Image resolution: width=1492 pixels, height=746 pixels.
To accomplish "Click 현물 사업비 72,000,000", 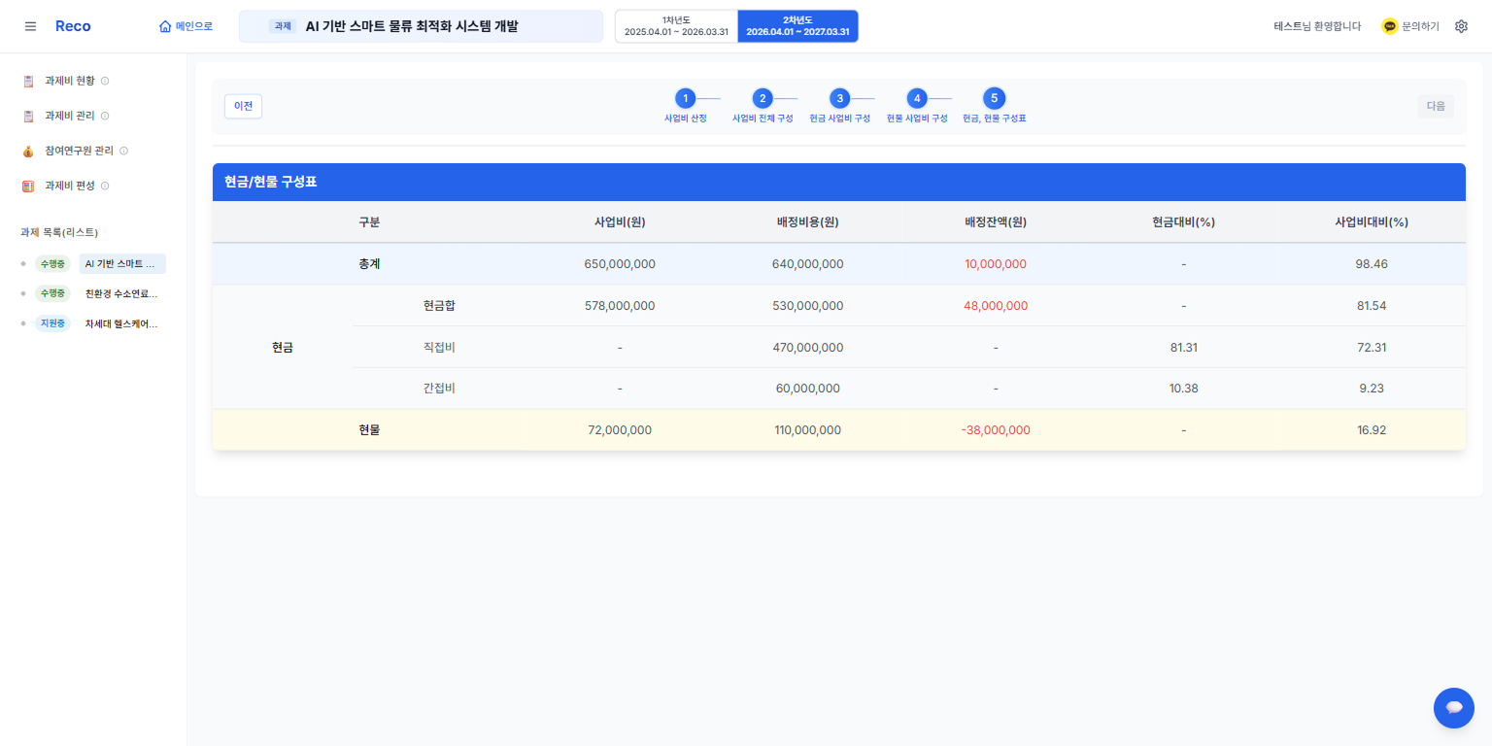I will click(x=620, y=430).
